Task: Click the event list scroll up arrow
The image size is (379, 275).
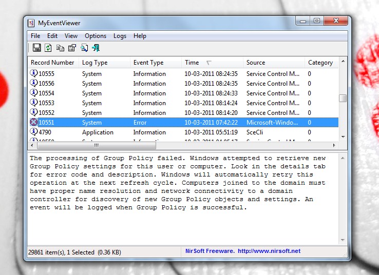Action: 343,62
